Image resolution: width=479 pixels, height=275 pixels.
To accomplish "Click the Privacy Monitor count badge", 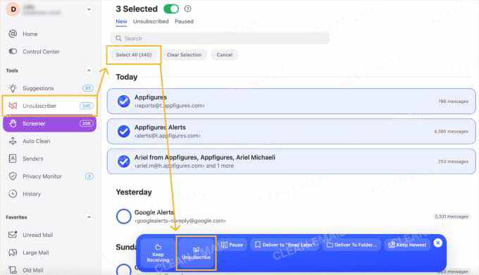I will pos(89,176).
